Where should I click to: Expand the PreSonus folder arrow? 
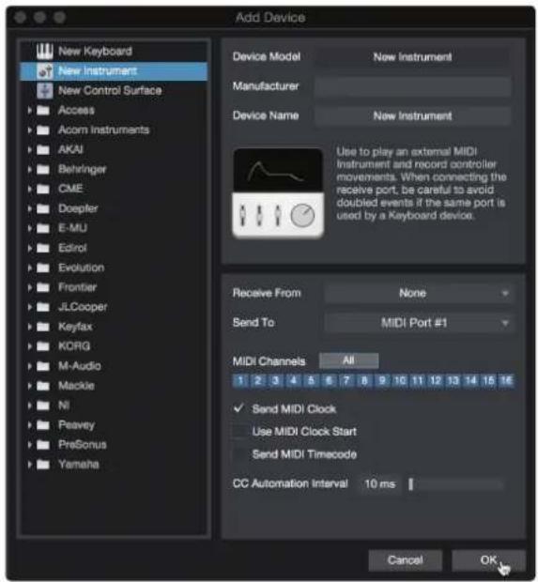[x=30, y=445]
